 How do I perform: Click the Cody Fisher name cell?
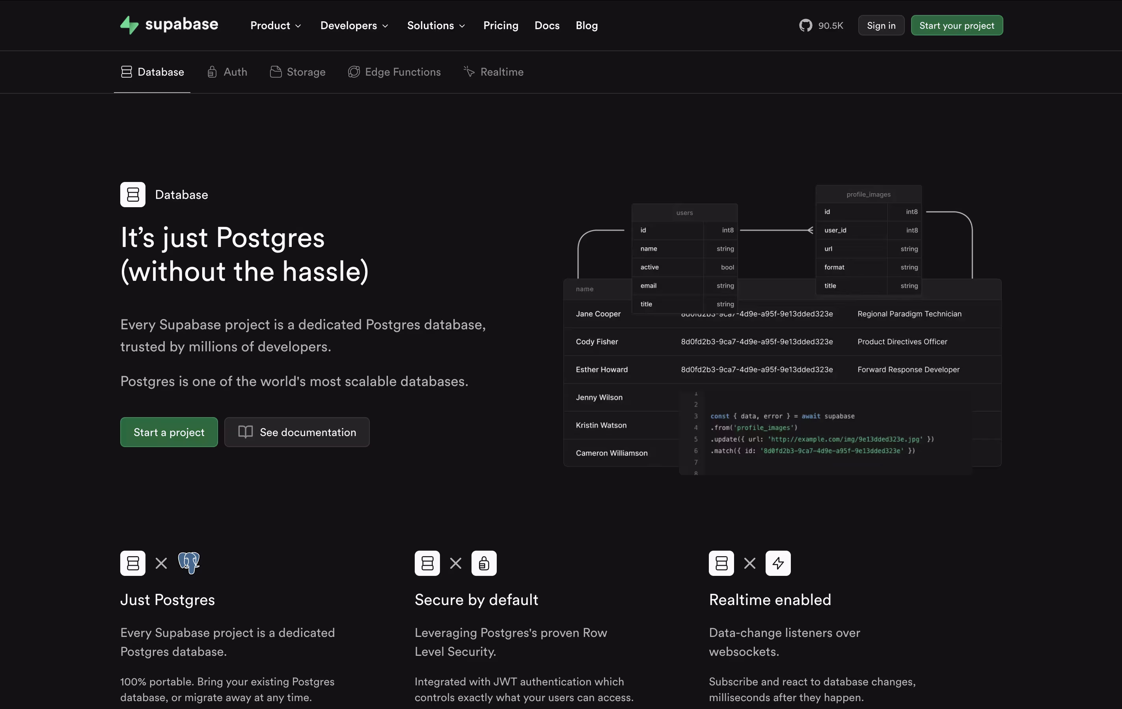[x=597, y=341]
